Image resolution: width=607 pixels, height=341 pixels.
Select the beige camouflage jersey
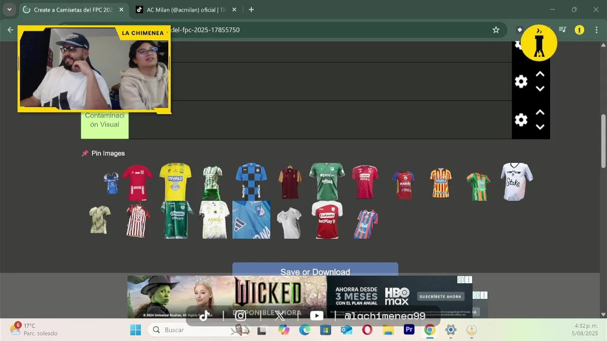[x=100, y=220]
